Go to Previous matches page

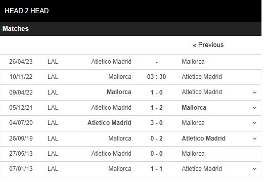(208, 45)
